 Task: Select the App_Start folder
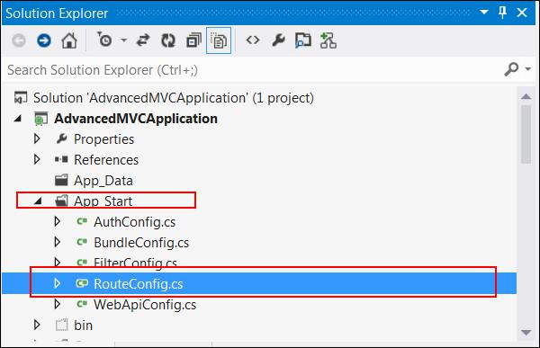pyautogui.click(x=103, y=201)
